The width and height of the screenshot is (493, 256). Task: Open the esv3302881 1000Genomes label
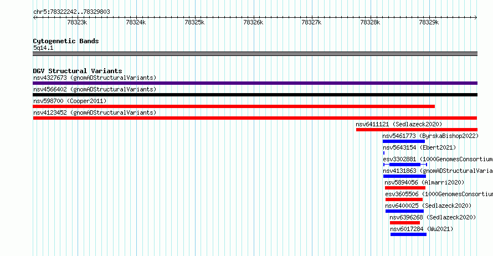438,159
